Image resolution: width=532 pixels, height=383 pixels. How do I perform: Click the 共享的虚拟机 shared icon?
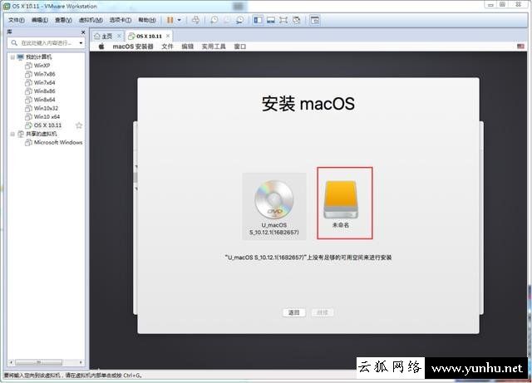click(21, 134)
